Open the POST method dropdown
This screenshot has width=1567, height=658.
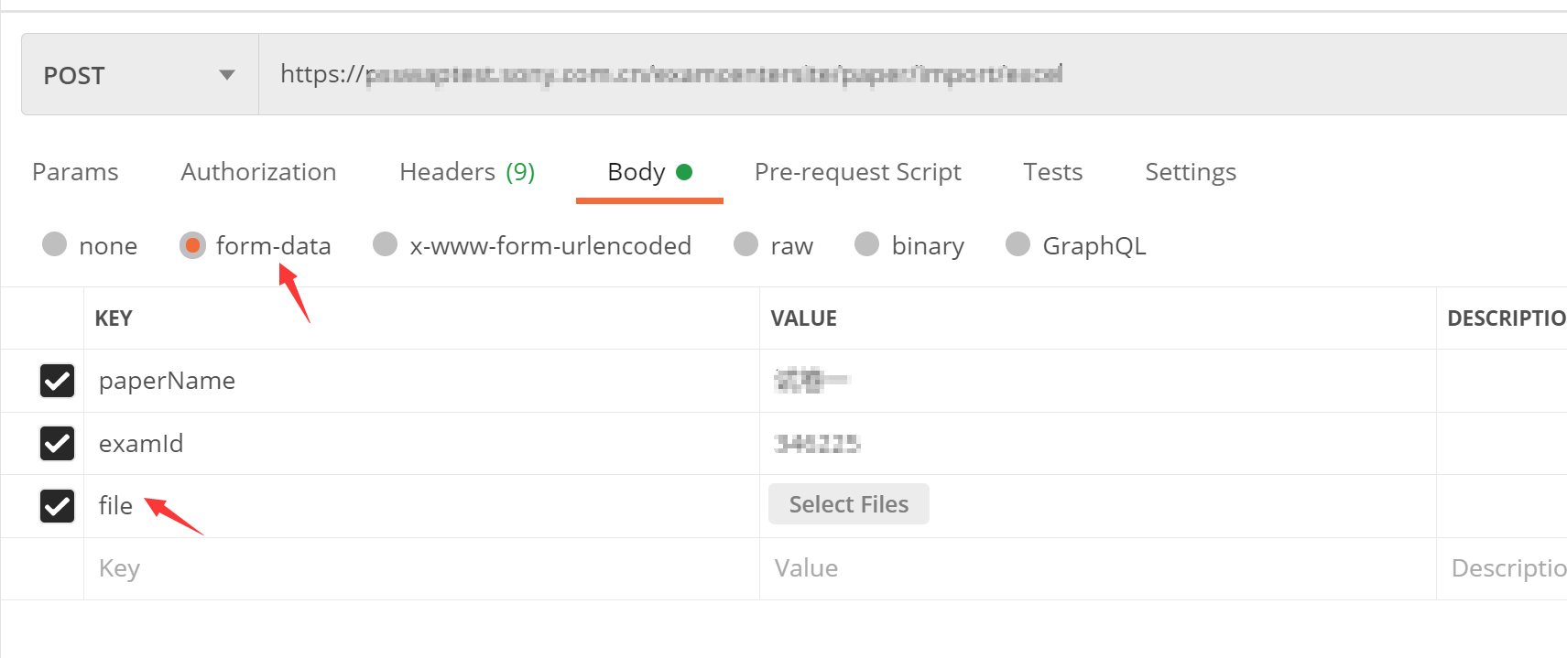tap(139, 75)
